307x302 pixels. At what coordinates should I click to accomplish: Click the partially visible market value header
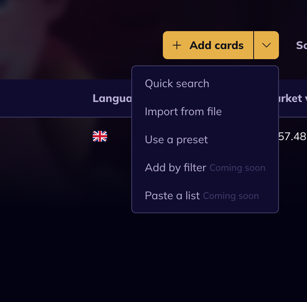(x=293, y=98)
